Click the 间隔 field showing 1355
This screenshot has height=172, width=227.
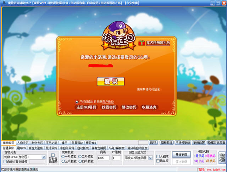pos(103,158)
